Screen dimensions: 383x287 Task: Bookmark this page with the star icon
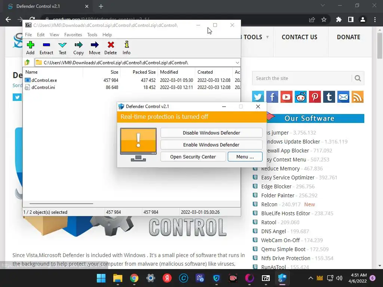click(x=324, y=19)
